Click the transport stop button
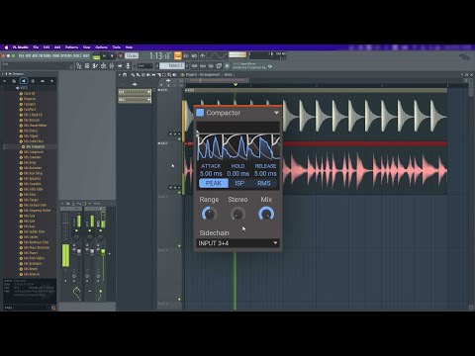The width and height of the screenshot is (475, 356). (x=112, y=56)
